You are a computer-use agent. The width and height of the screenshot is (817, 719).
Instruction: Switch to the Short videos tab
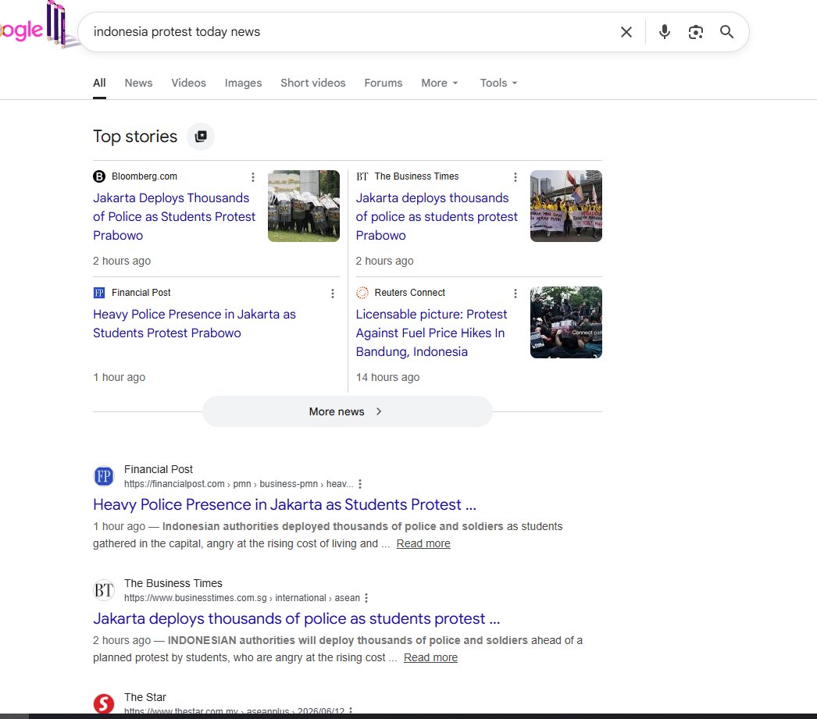313,83
